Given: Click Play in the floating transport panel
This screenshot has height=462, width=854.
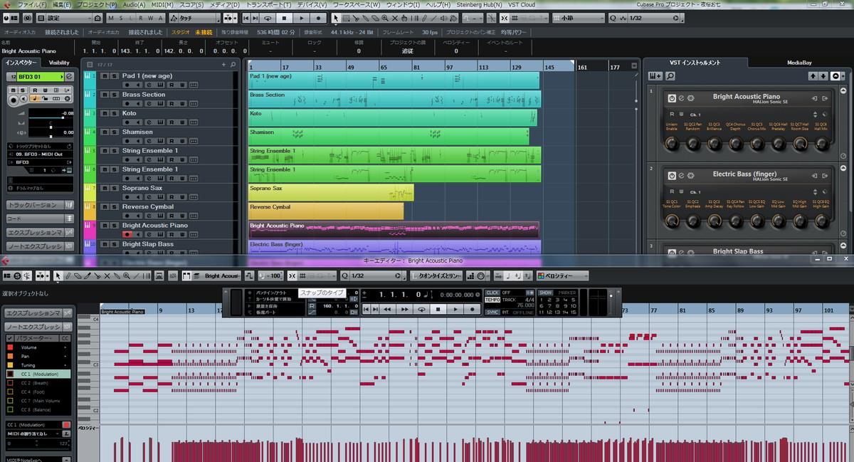Looking at the screenshot, I should pyautogui.click(x=455, y=309).
